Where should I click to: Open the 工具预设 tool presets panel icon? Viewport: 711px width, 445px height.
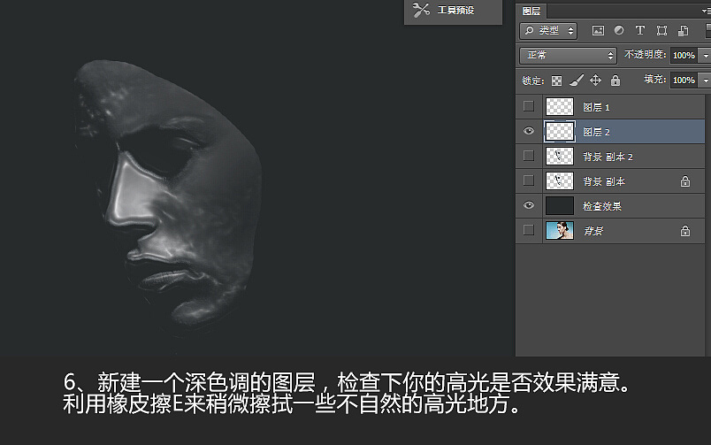(x=421, y=10)
